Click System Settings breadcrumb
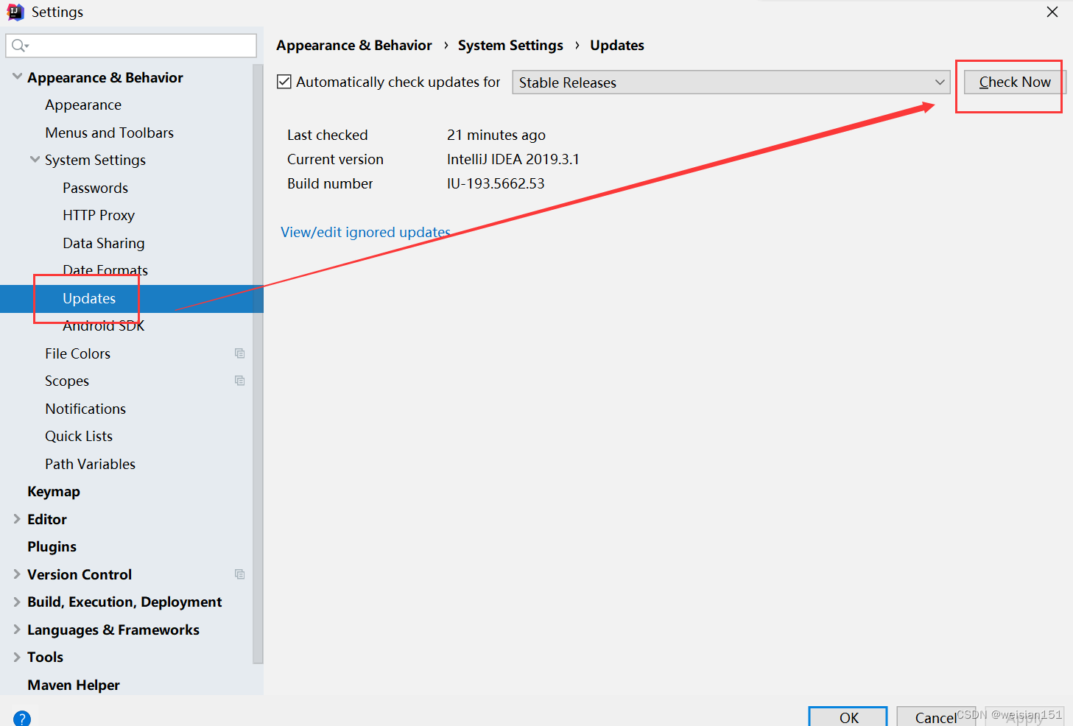The image size is (1073, 726). pyautogui.click(x=510, y=46)
